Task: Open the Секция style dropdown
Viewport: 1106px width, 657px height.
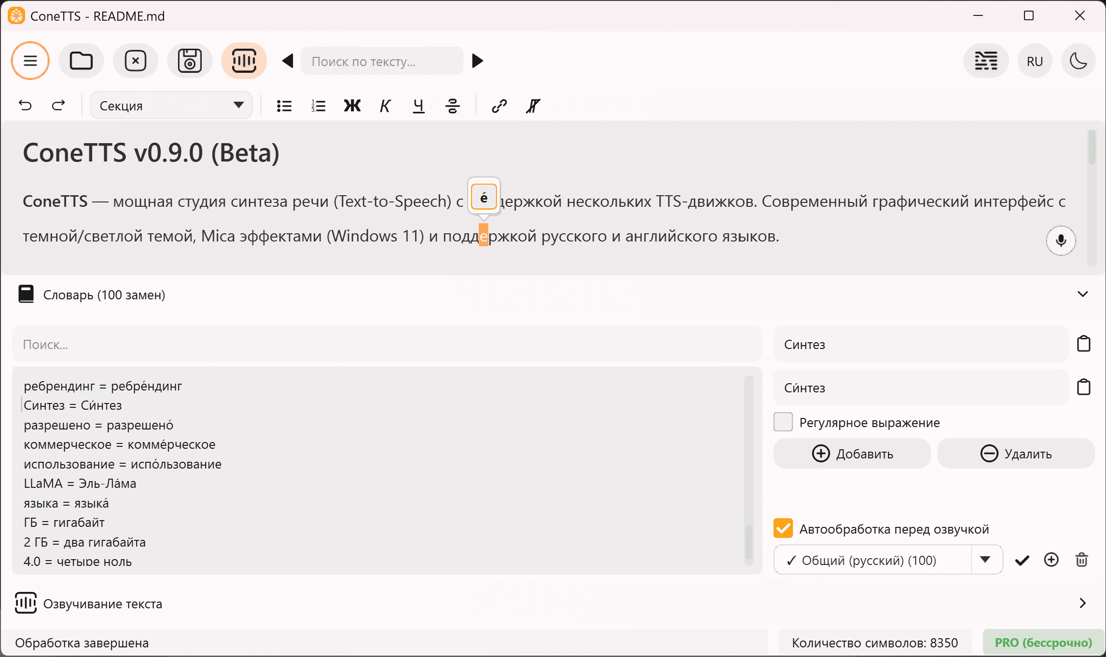Action: 171,106
